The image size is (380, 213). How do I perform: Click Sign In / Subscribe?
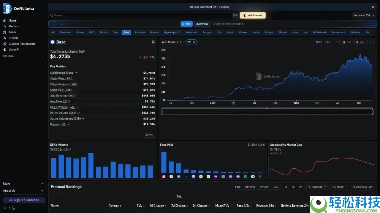[x=24, y=200]
